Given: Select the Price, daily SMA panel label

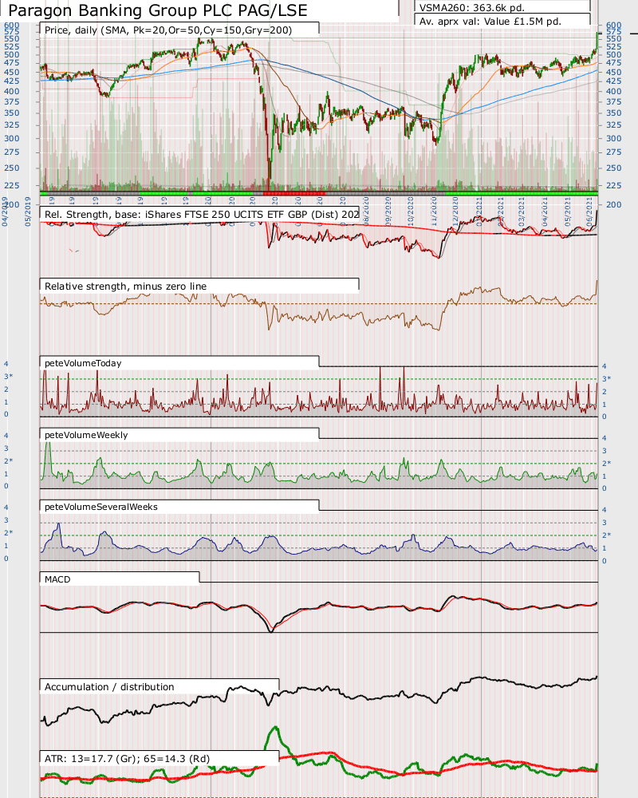Looking at the screenshot, I should click(168, 30).
